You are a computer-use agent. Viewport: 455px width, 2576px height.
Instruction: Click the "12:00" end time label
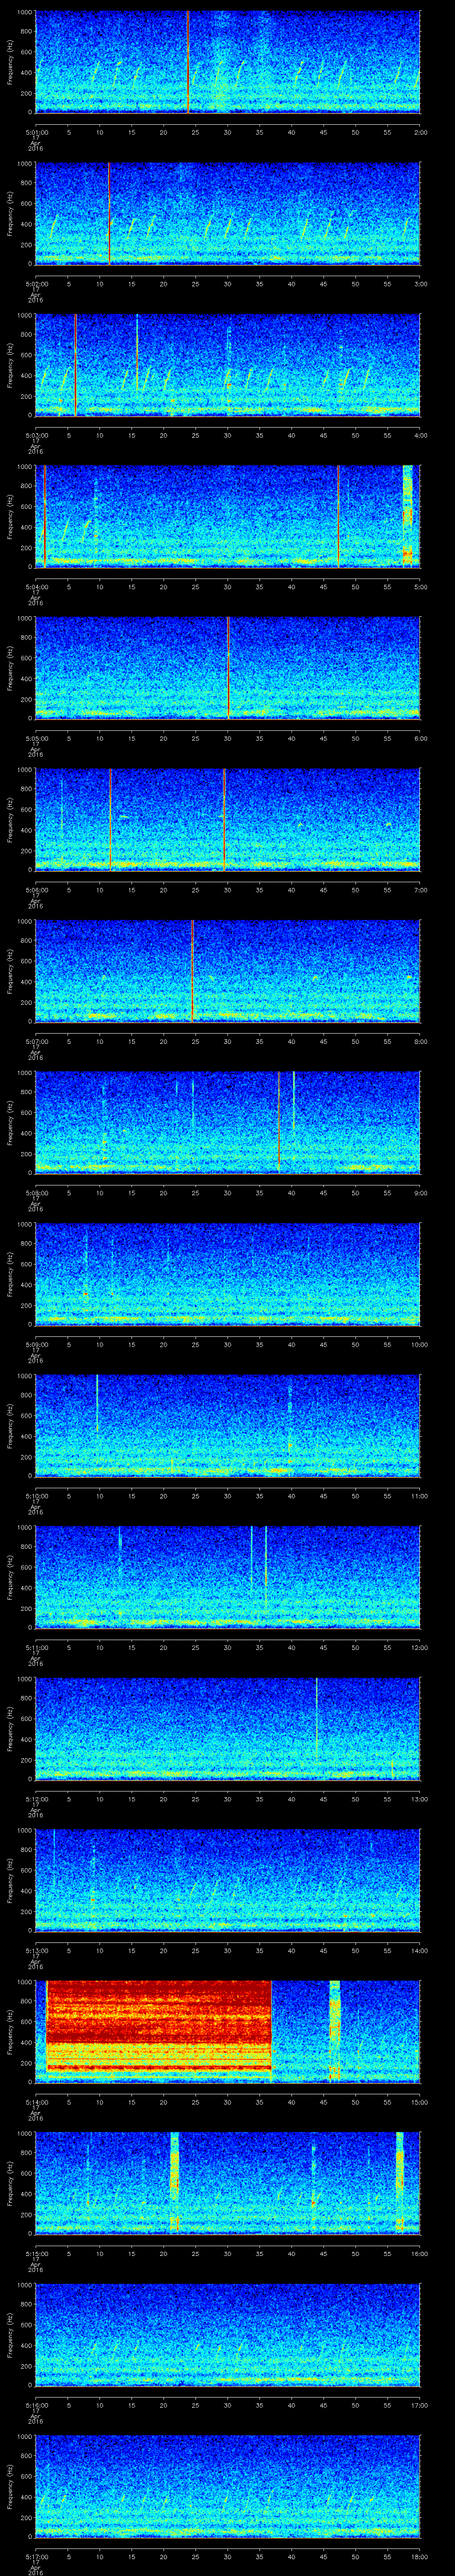(419, 1648)
